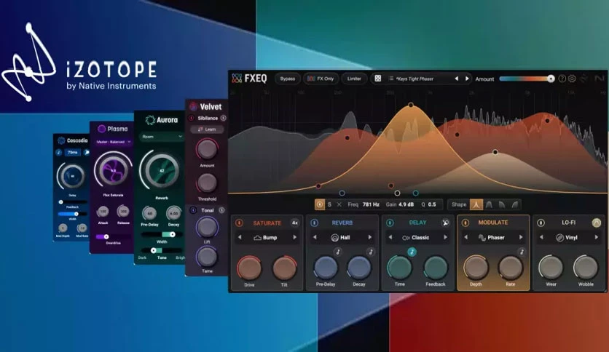Click the 75ms delay value in Cascadia
Viewport: 609px width, 352px height.
click(72, 152)
